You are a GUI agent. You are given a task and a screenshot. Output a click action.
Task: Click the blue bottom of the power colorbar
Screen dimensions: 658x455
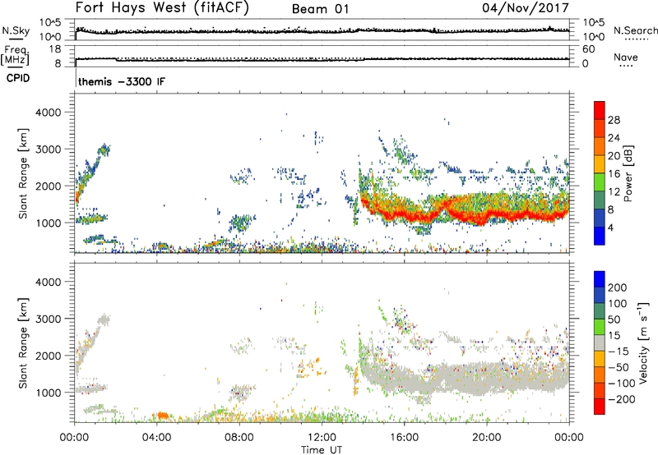[600, 237]
